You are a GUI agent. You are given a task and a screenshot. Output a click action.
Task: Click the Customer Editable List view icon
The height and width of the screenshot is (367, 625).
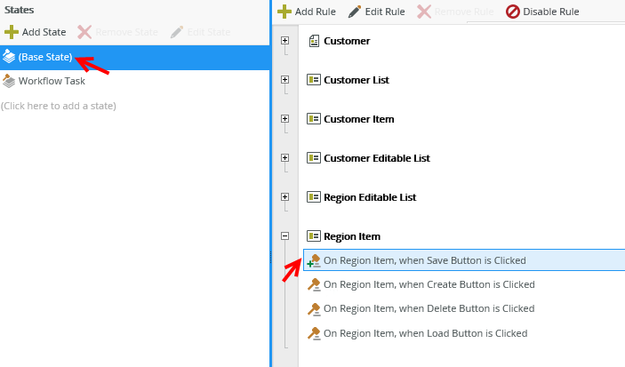(x=314, y=158)
